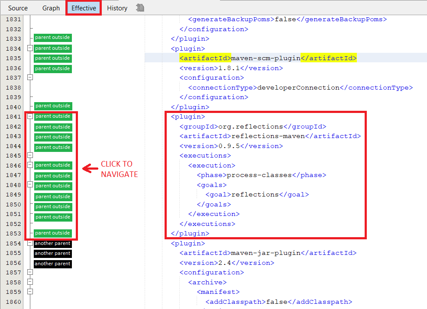Collapse the archive fold at line 1858
The width and height of the screenshot is (427, 309).
pos(30,282)
